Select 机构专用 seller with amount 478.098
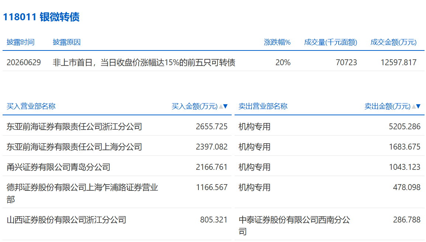This screenshot has width=426, height=242. (254, 187)
